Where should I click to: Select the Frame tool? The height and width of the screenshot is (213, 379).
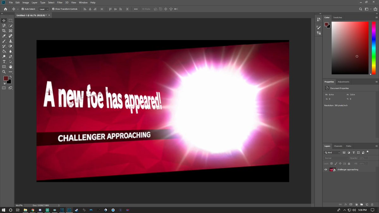coord(11,31)
